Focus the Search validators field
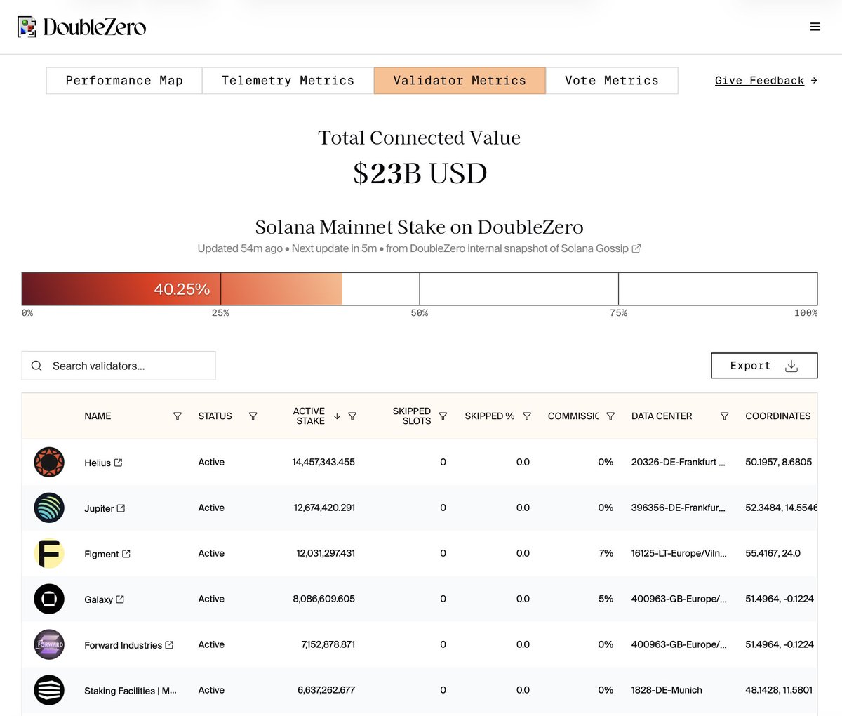Screen dimensions: 842x716 point(119,366)
